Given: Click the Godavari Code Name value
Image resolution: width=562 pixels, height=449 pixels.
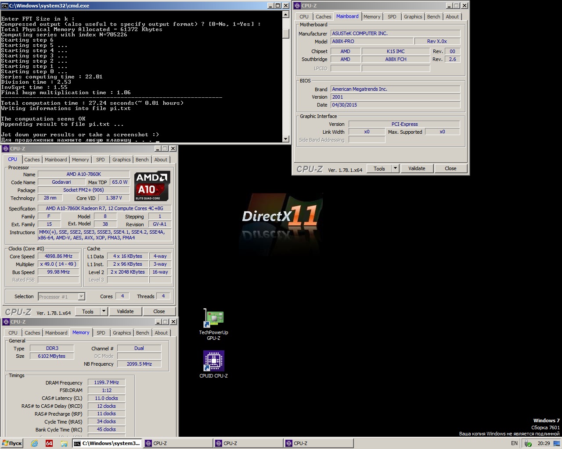Looking at the screenshot, I should [61, 182].
